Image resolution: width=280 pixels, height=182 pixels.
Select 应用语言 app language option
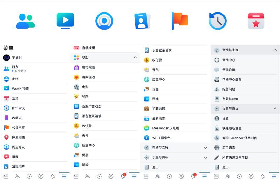(x=228, y=148)
